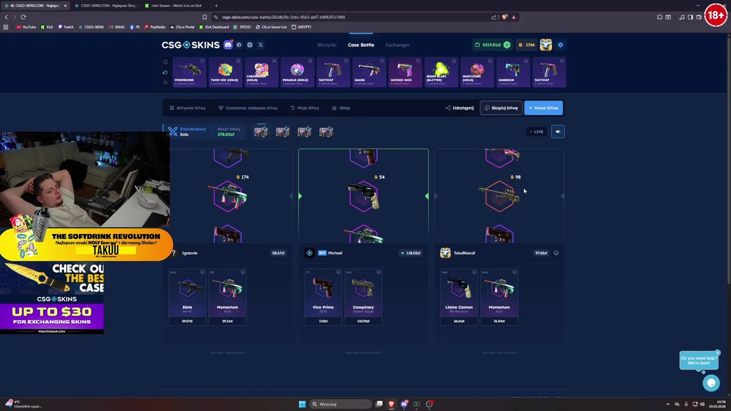The height and width of the screenshot is (411, 731).
Task: Click the Nowa bitwa button
Action: point(543,108)
